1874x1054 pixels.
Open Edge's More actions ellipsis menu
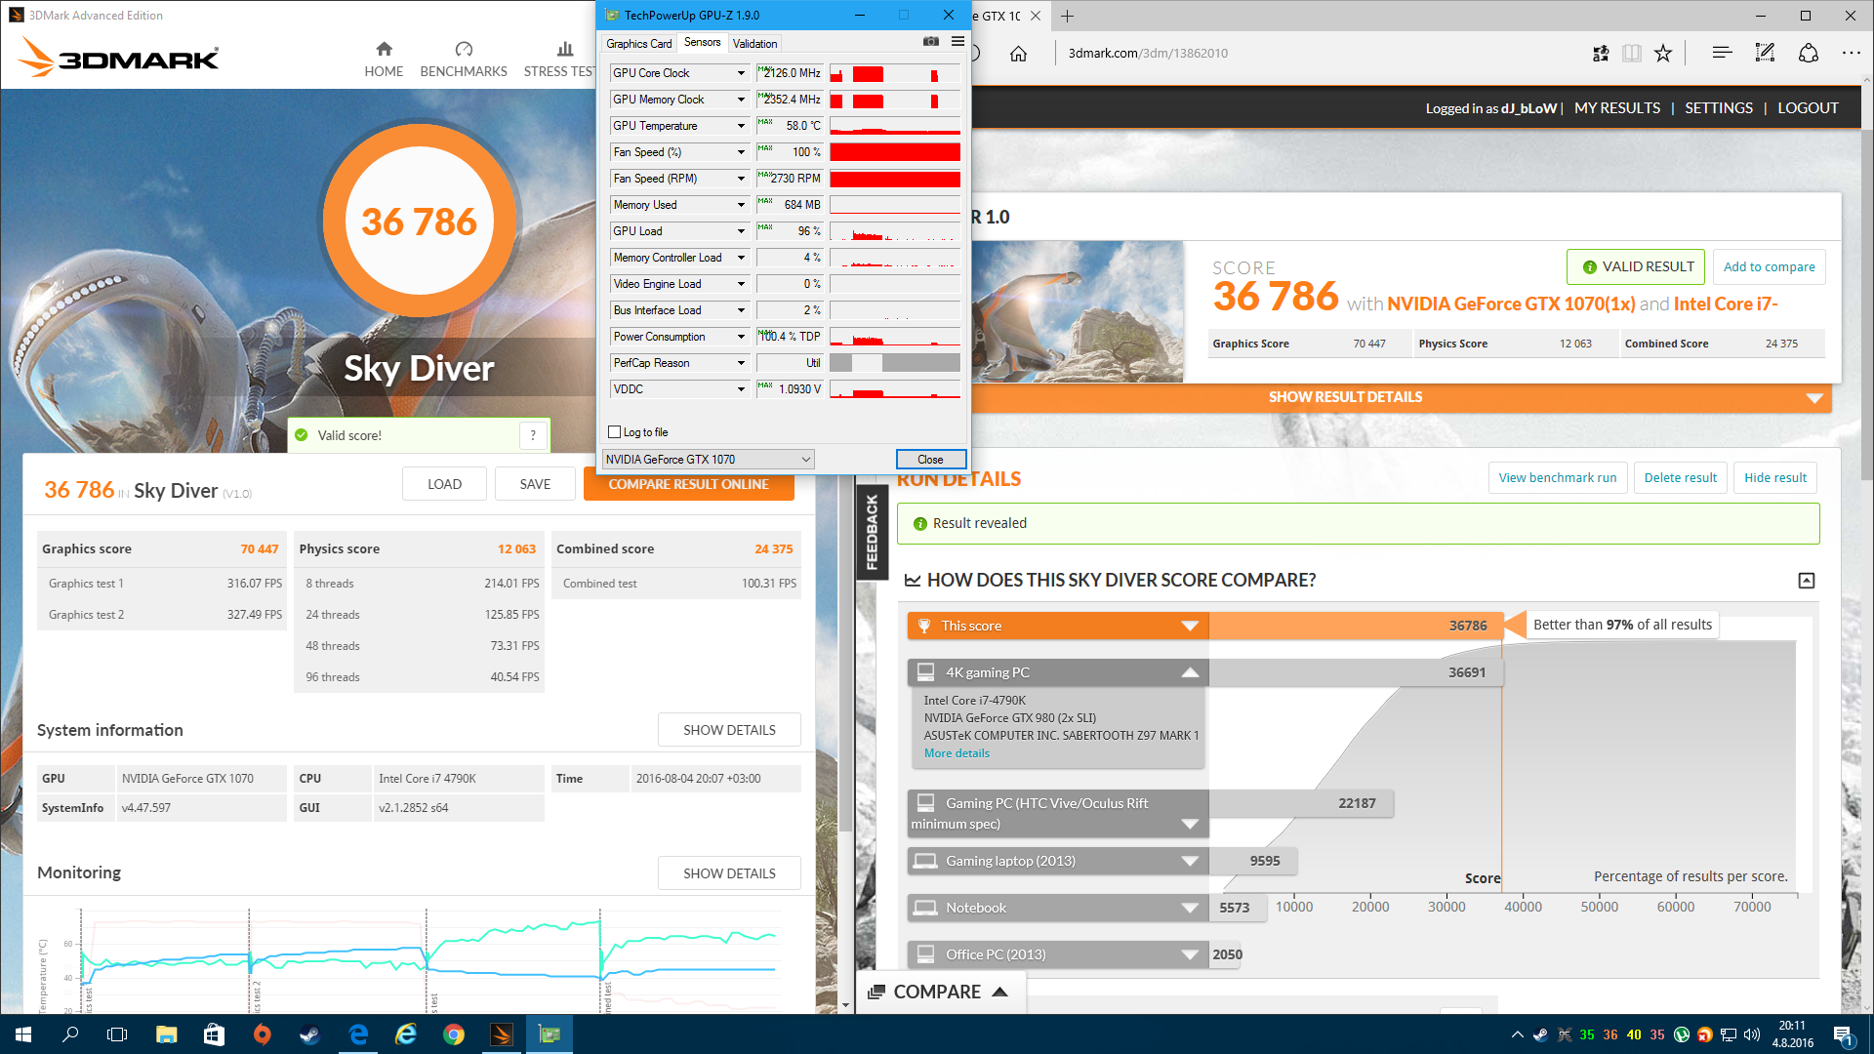pos(1852,54)
